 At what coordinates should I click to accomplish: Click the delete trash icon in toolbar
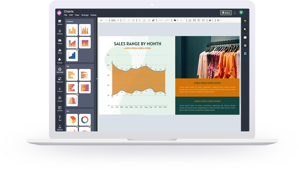pos(133,20)
